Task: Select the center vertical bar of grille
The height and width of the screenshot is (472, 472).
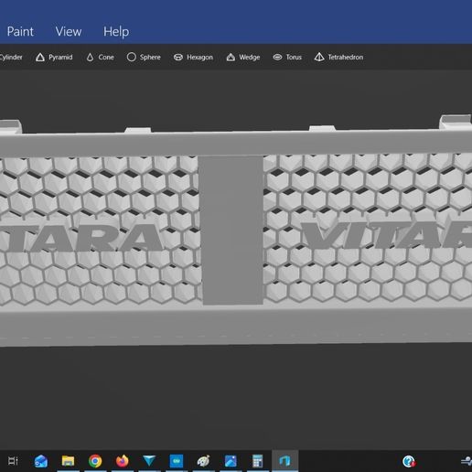Action: [x=231, y=231]
